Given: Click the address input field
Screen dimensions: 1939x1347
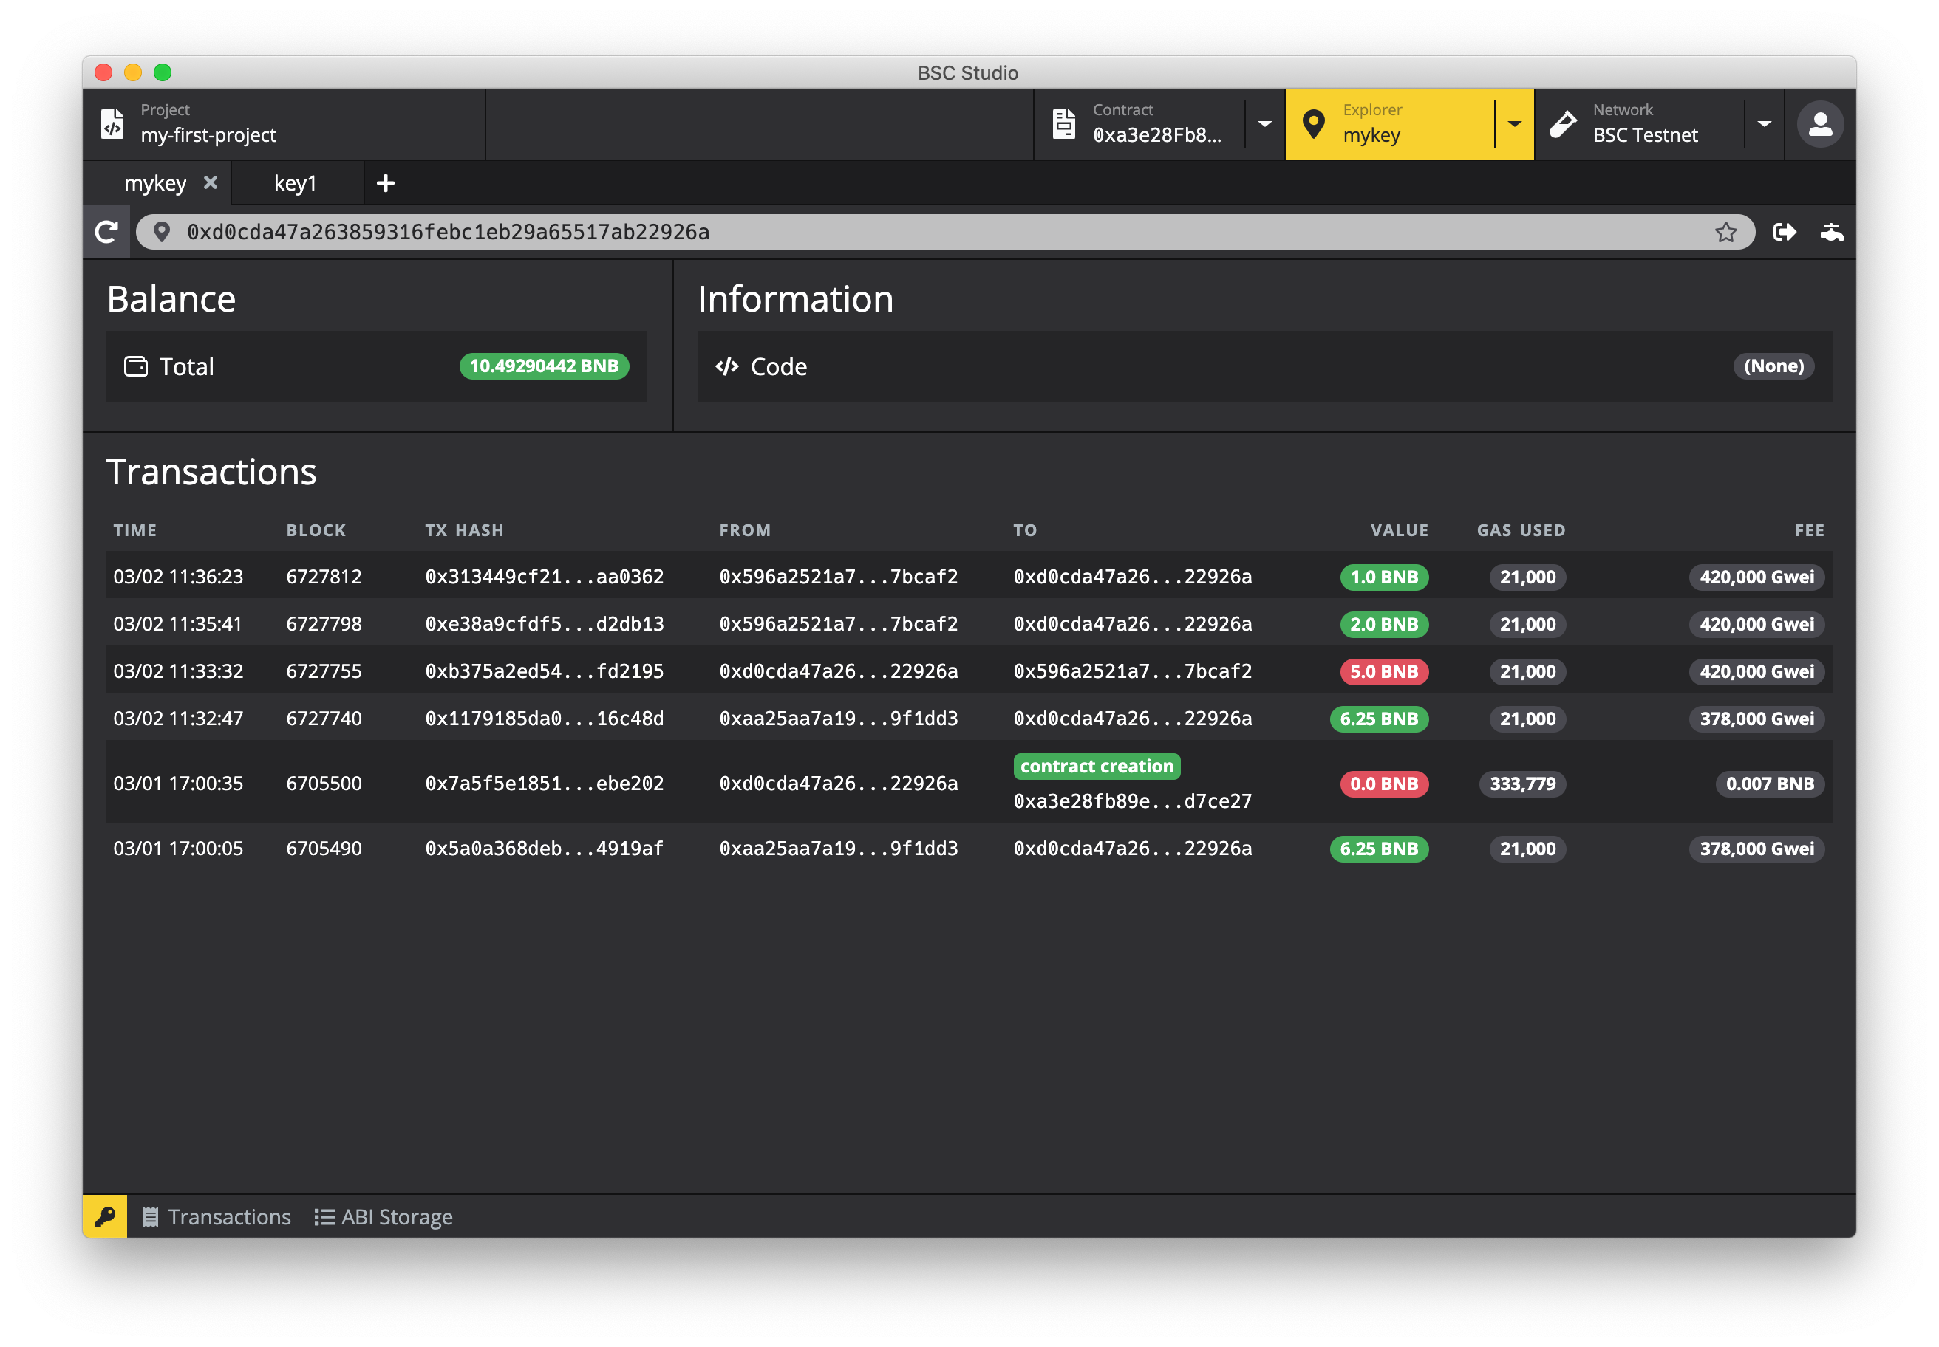Looking at the screenshot, I should click(x=929, y=232).
